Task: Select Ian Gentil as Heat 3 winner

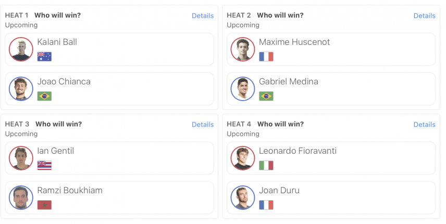Action: [109, 158]
